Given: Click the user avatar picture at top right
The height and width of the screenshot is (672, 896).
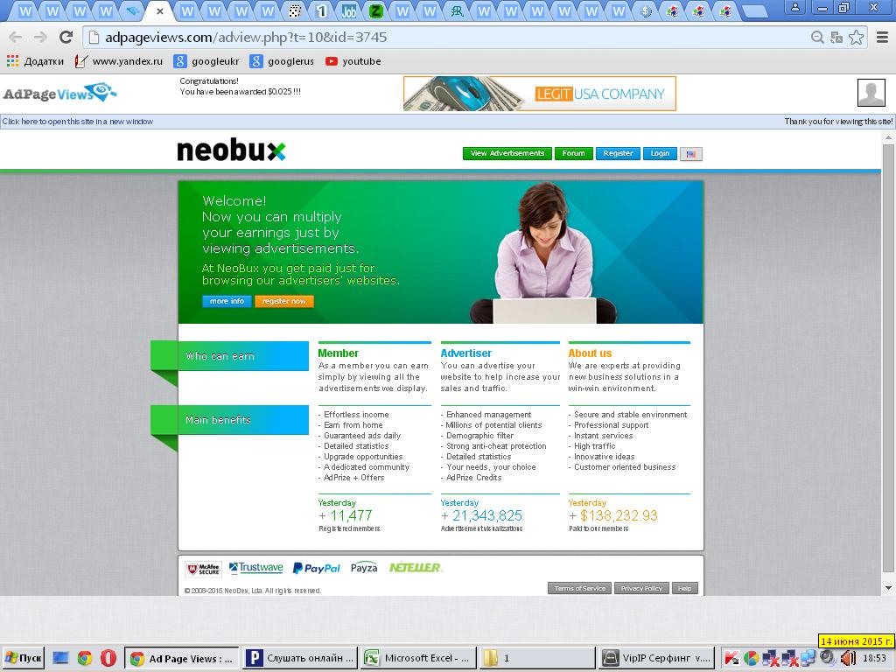Looking at the screenshot, I should 871,93.
